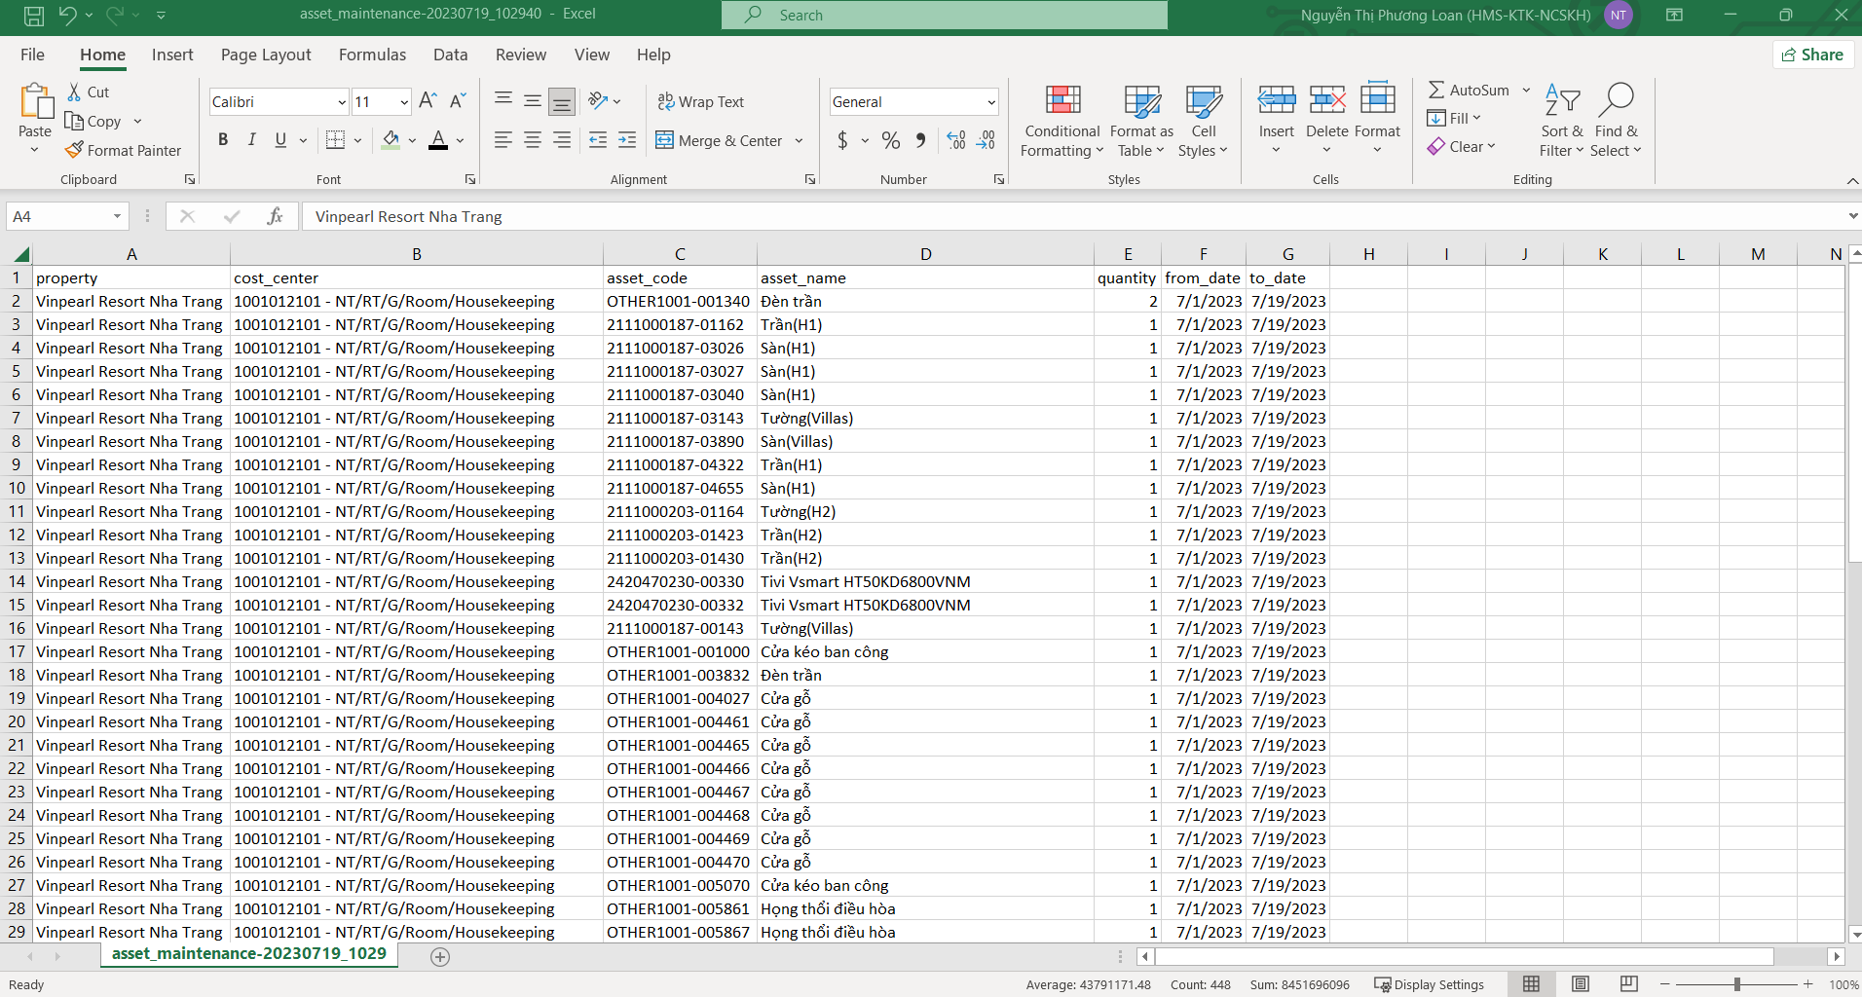Switch to the Page Layout tab

[266, 55]
